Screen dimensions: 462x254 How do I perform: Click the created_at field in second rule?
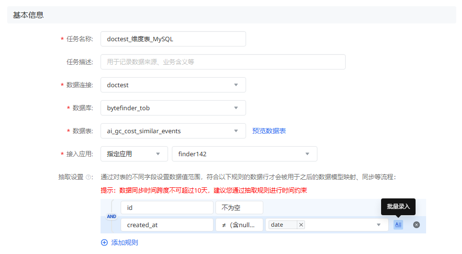[x=167, y=225]
